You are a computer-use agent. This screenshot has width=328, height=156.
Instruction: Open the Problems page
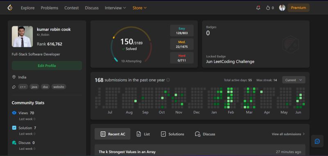(x=49, y=8)
